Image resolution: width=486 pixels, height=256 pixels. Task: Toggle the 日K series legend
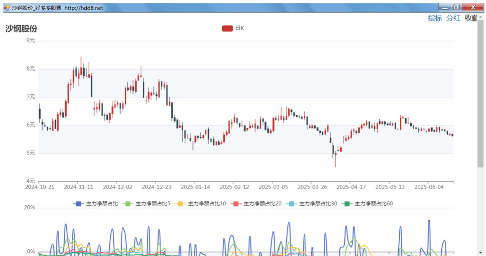(x=233, y=28)
